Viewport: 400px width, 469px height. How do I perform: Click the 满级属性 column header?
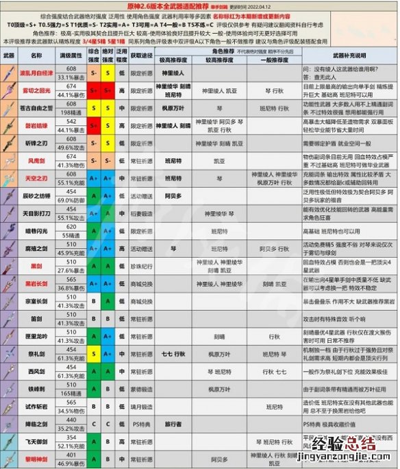click(x=71, y=56)
